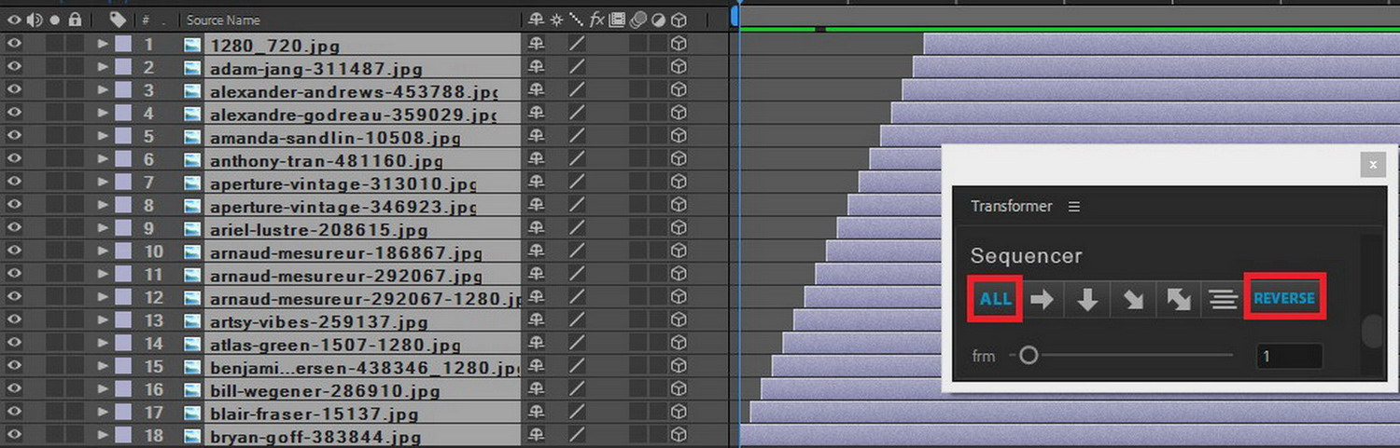Toggle eye for aperture-vintage-313010 layer
Image resolution: width=1400 pixels, height=448 pixels.
[x=13, y=183]
